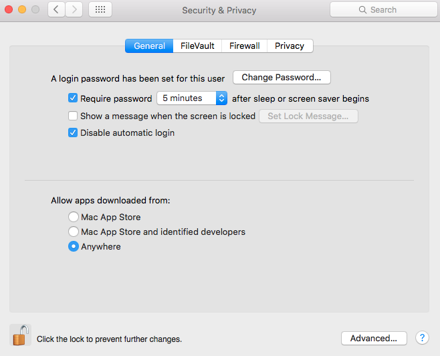Open the Firewall tab
440x356 pixels.
pos(245,46)
